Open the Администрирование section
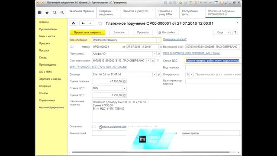277x156 pixels. (52, 107)
